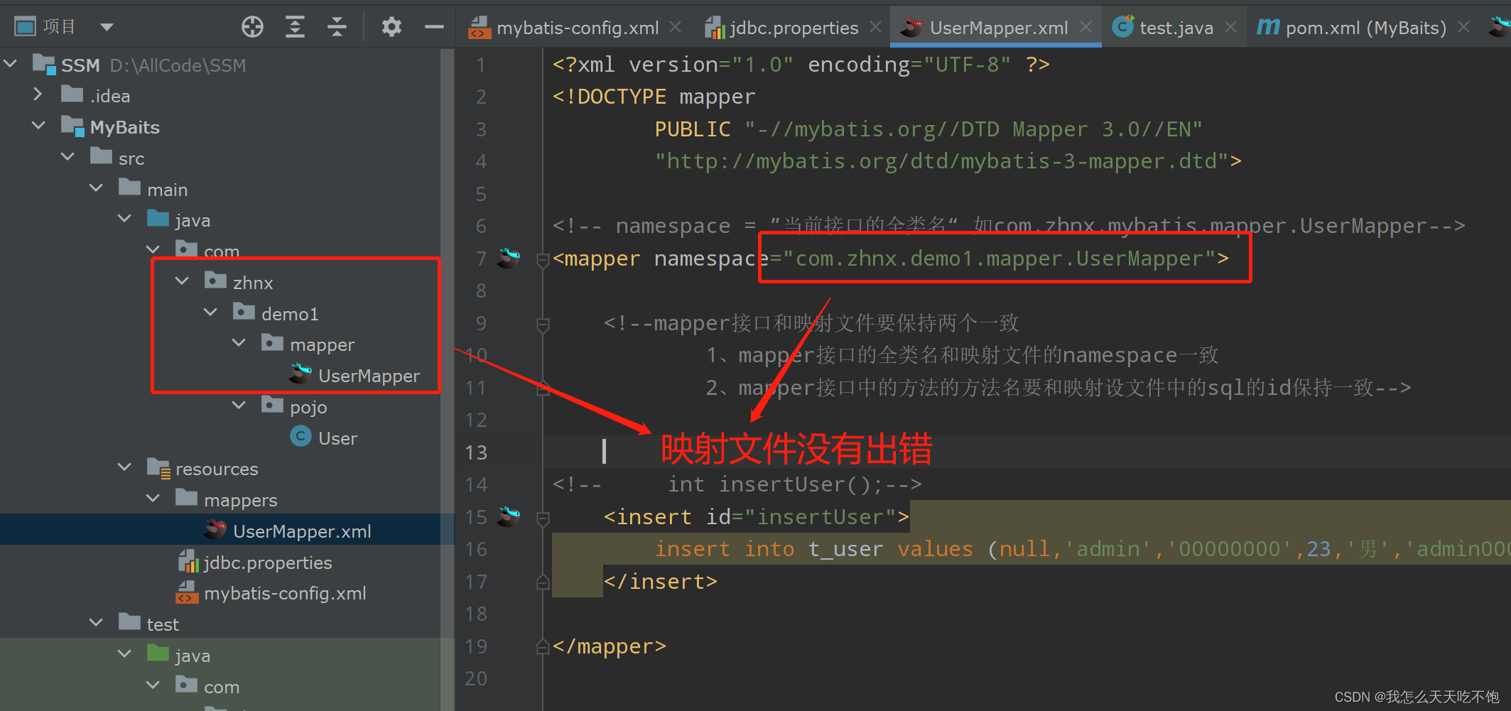Click the zhnx package folder icon
This screenshot has height=711, width=1511.
pyautogui.click(x=215, y=280)
